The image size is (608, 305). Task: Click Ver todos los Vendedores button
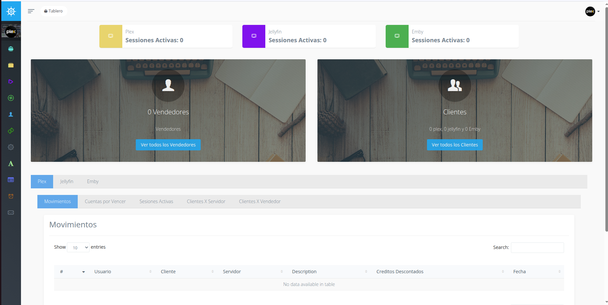click(168, 145)
